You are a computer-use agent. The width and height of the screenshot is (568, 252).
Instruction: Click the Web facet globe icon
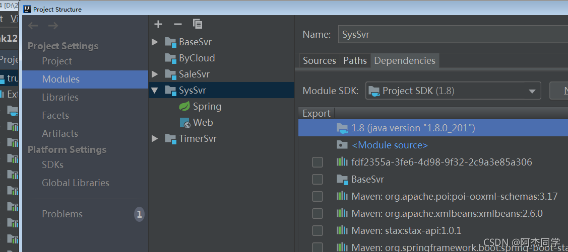click(x=185, y=123)
